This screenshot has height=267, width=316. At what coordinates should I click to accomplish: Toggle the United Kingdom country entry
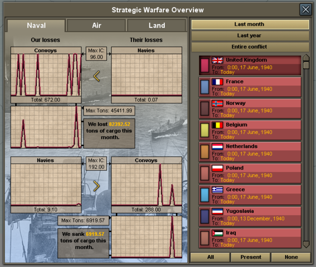click(x=250, y=65)
